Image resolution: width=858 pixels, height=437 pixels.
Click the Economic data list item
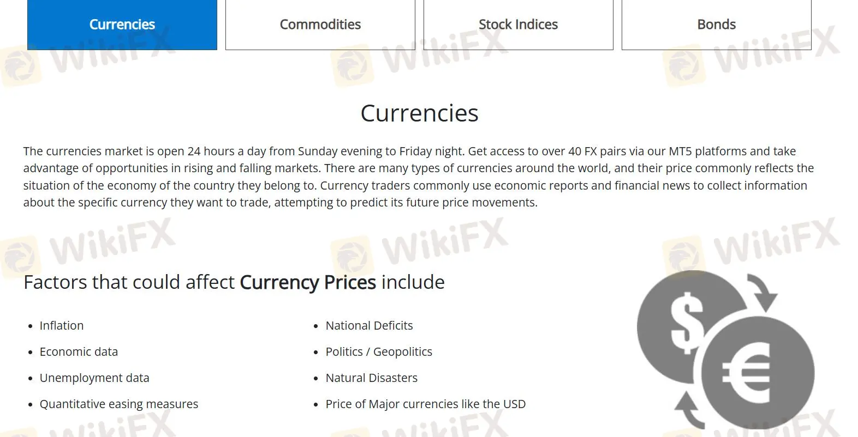tap(79, 352)
